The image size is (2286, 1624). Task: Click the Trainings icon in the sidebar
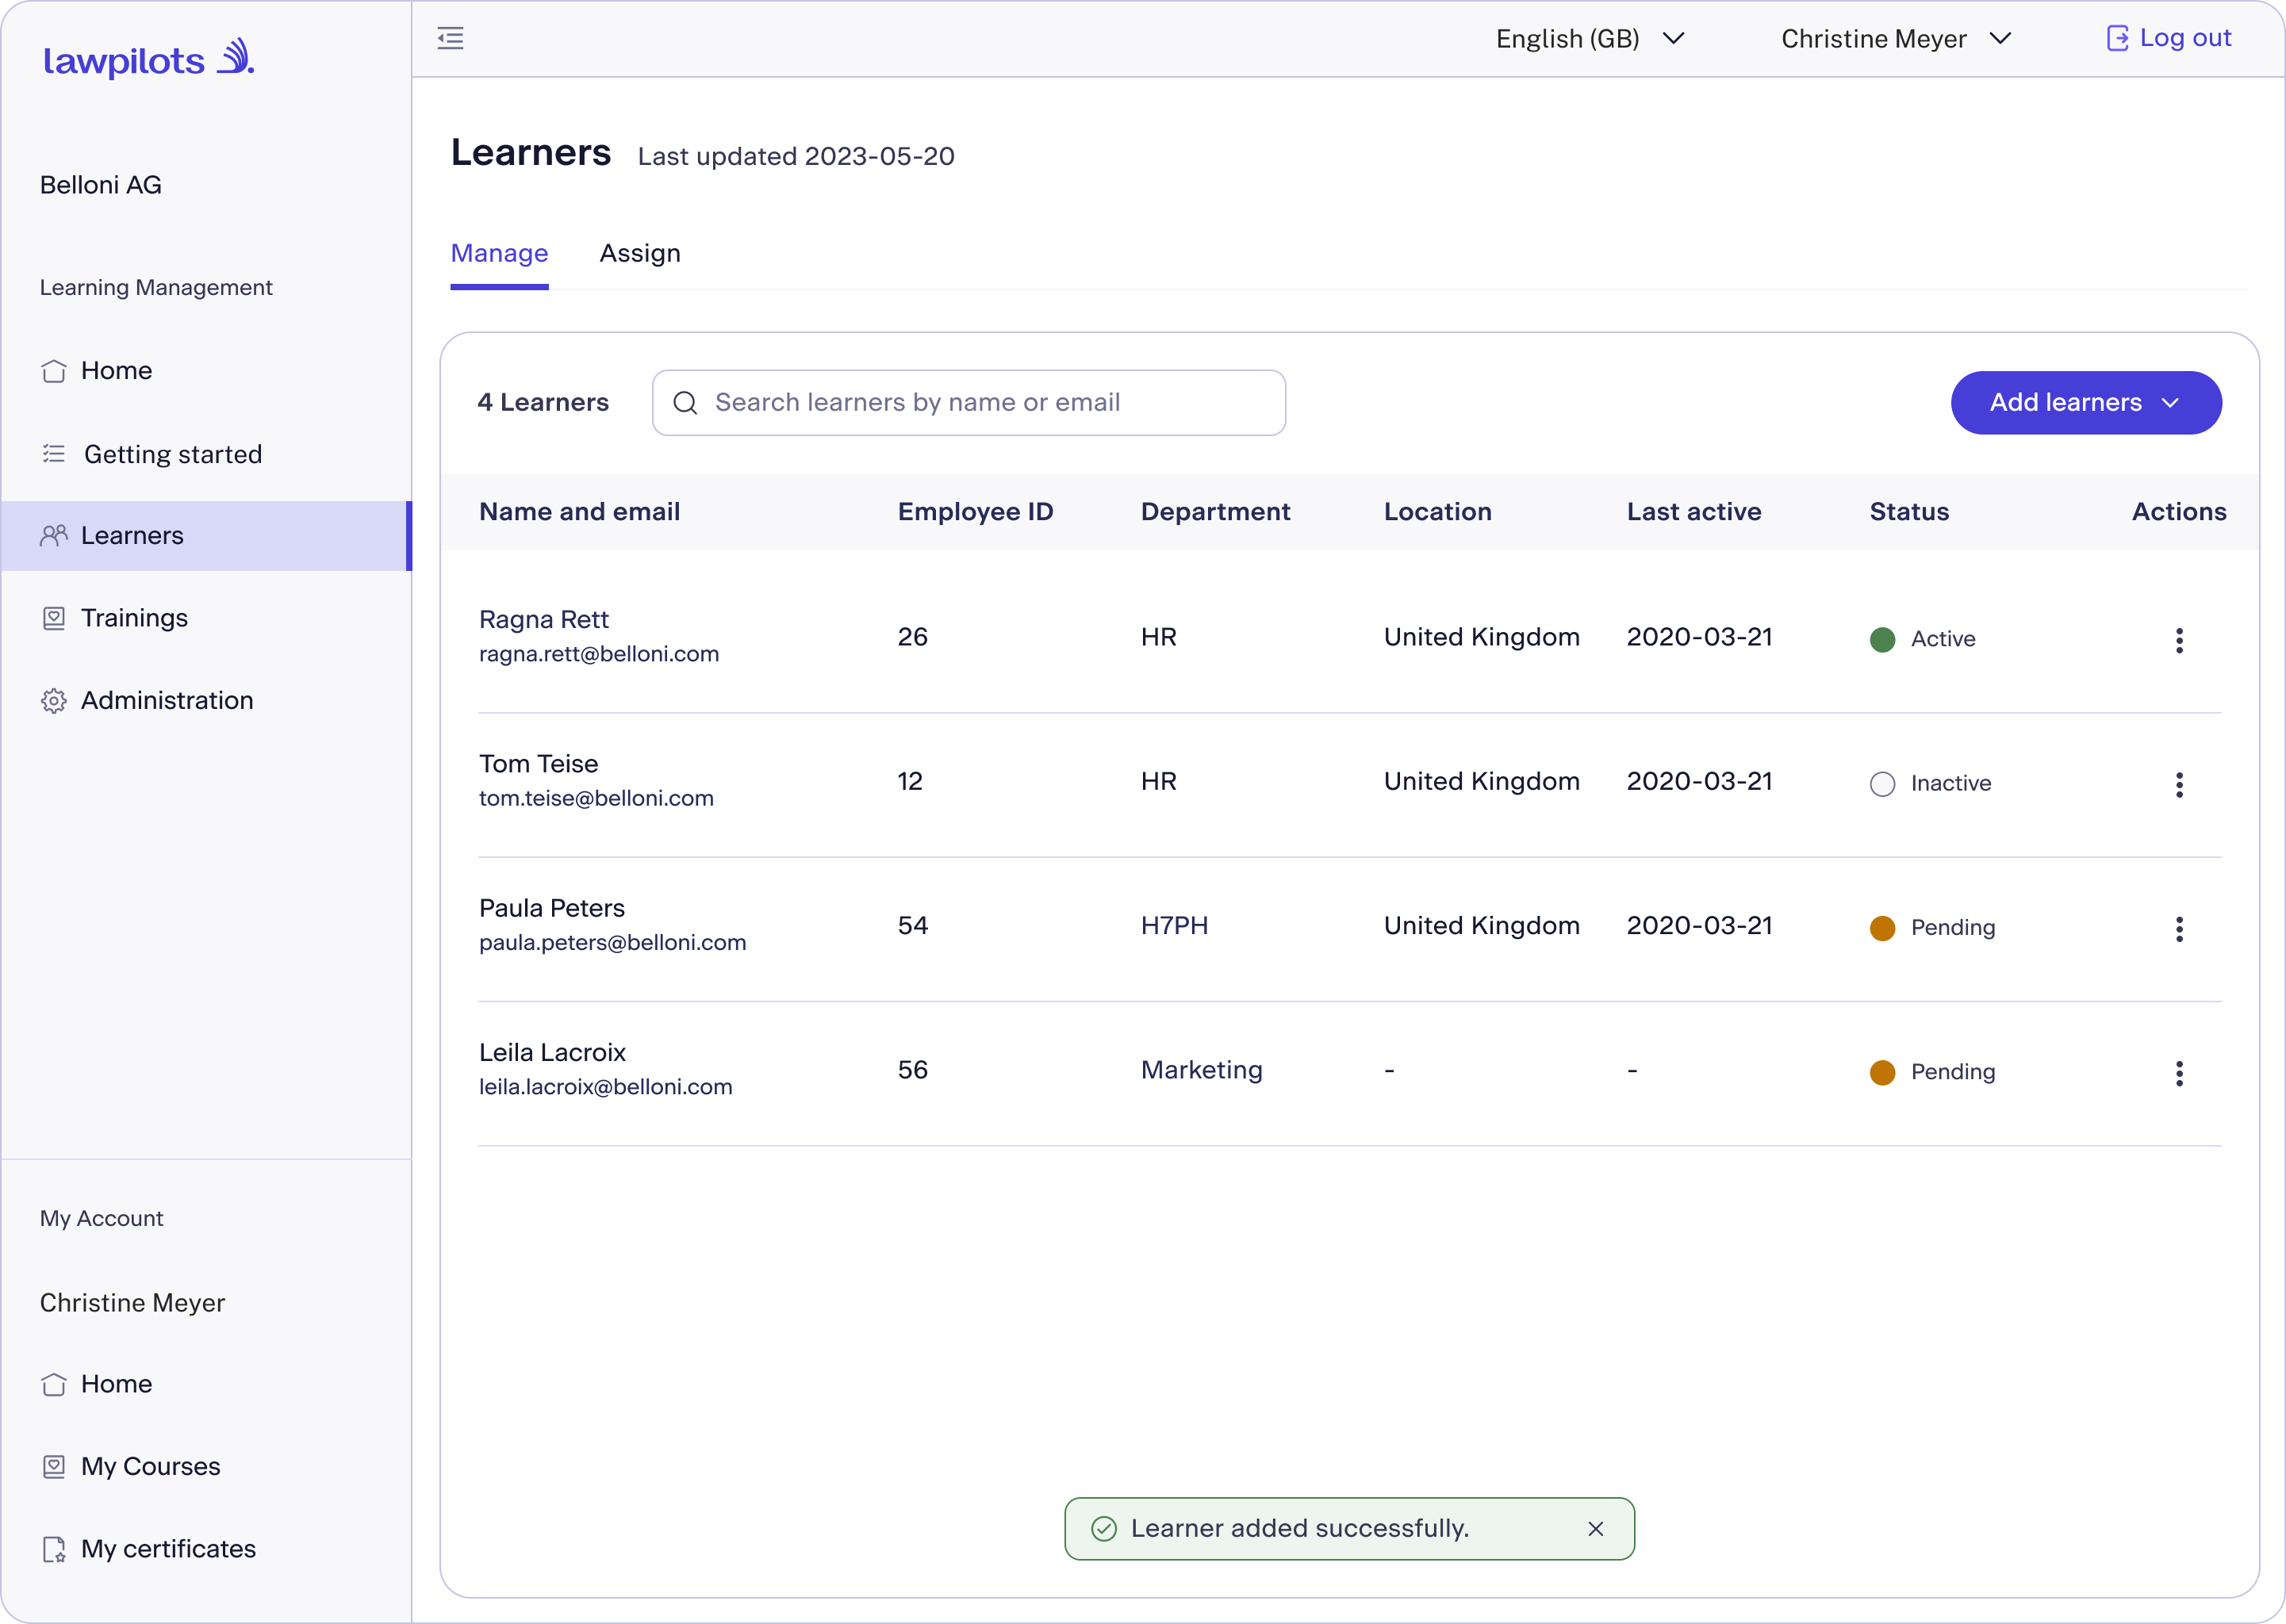pos(54,618)
